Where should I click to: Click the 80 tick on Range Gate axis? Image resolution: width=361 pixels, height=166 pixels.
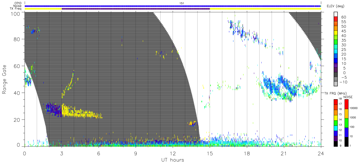(17, 39)
